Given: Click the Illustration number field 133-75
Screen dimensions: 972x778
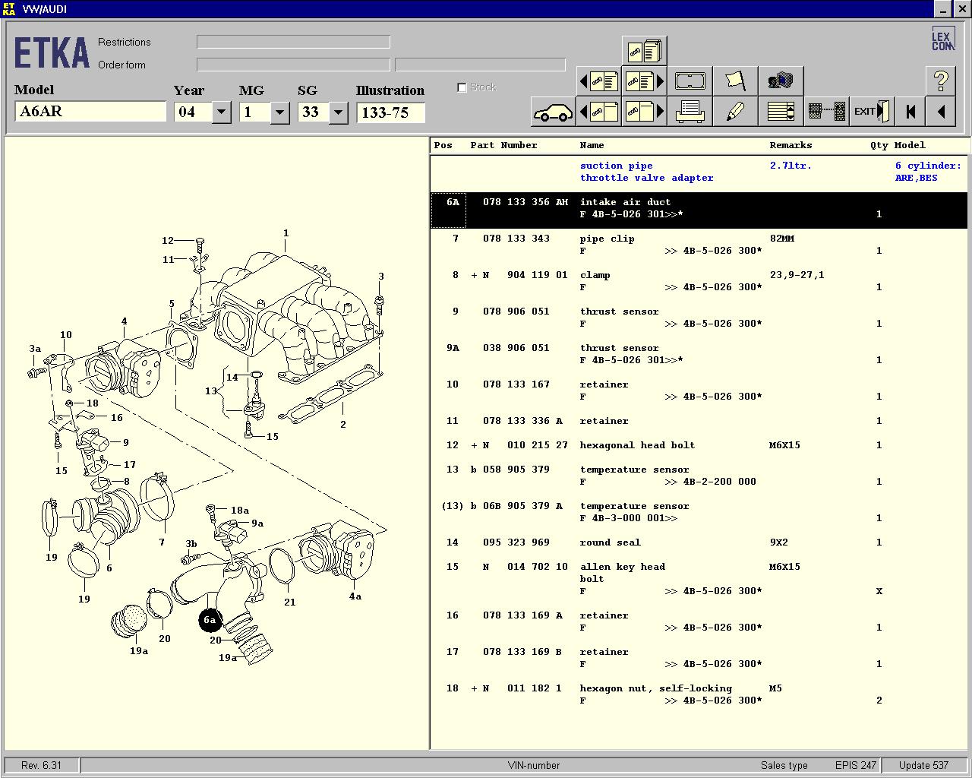Looking at the screenshot, I should point(390,112).
